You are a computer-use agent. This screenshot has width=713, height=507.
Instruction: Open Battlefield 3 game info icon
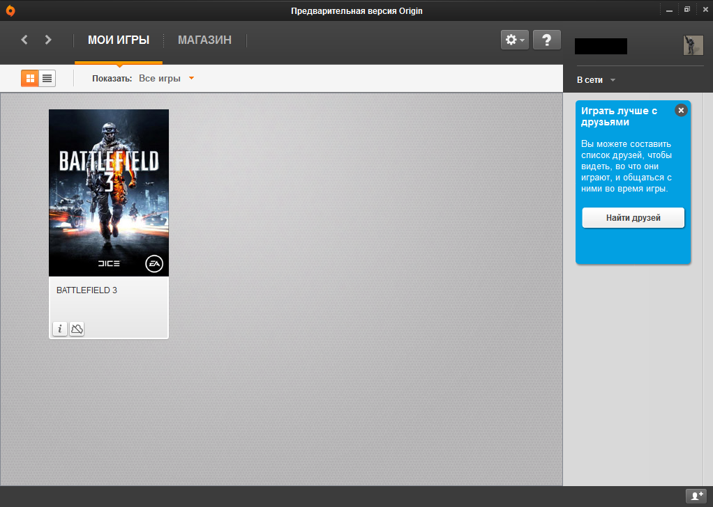click(x=60, y=329)
